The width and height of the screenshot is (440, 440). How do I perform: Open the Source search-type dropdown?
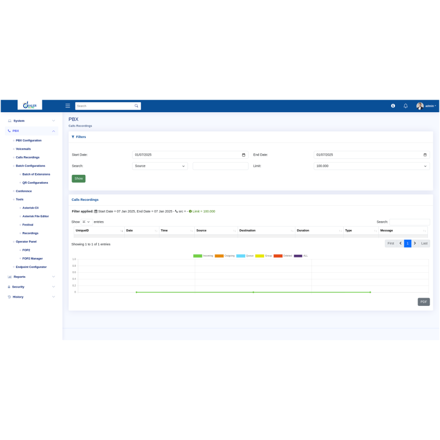(160, 166)
